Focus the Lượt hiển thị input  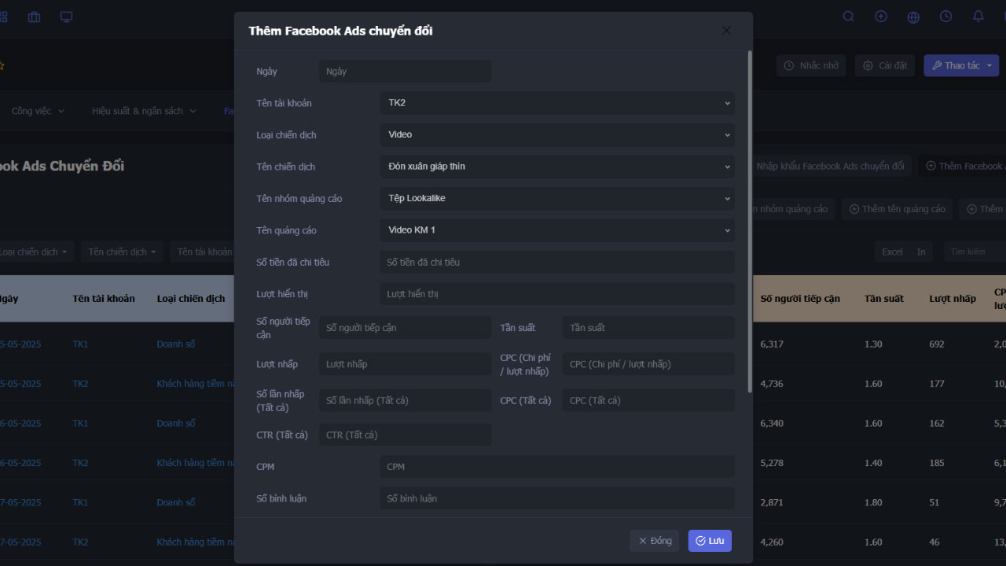click(x=557, y=294)
